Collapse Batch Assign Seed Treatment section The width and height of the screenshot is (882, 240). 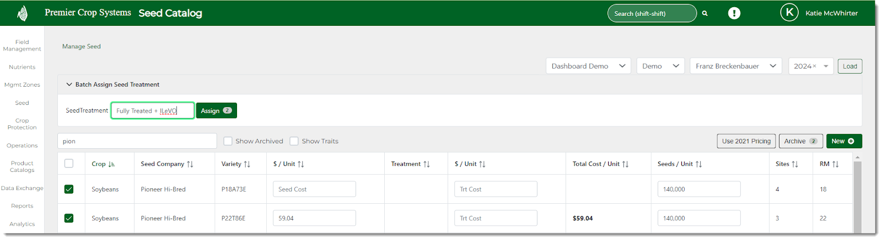(69, 85)
